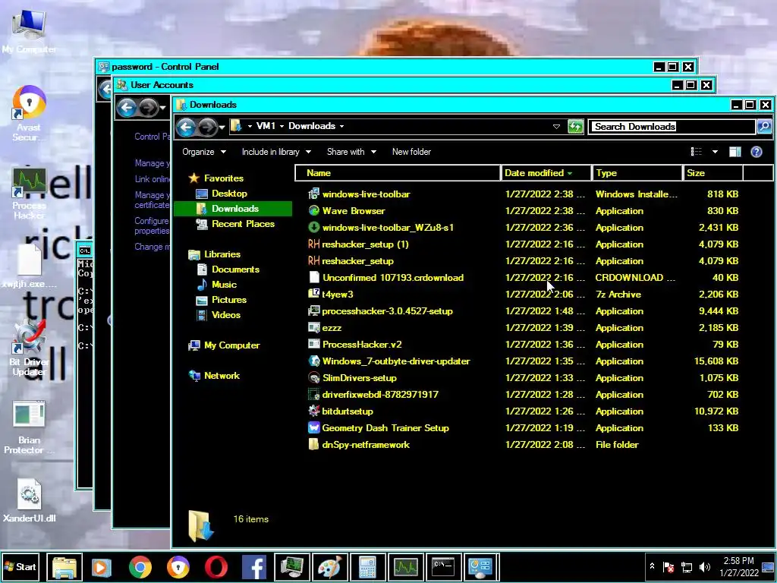Go back in User Accounts window
The width and height of the screenshot is (777, 583).
point(127,107)
